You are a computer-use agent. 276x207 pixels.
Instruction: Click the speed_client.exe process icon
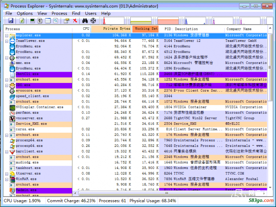(x=13, y=96)
